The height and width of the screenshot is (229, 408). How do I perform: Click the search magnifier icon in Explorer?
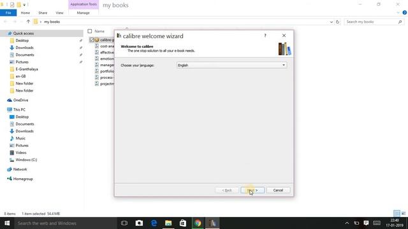(400, 22)
